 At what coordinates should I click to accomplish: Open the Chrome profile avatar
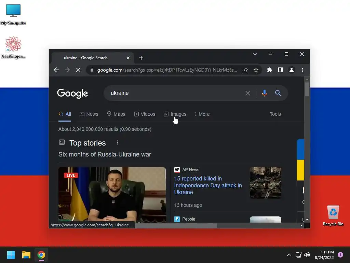pos(292,70)
